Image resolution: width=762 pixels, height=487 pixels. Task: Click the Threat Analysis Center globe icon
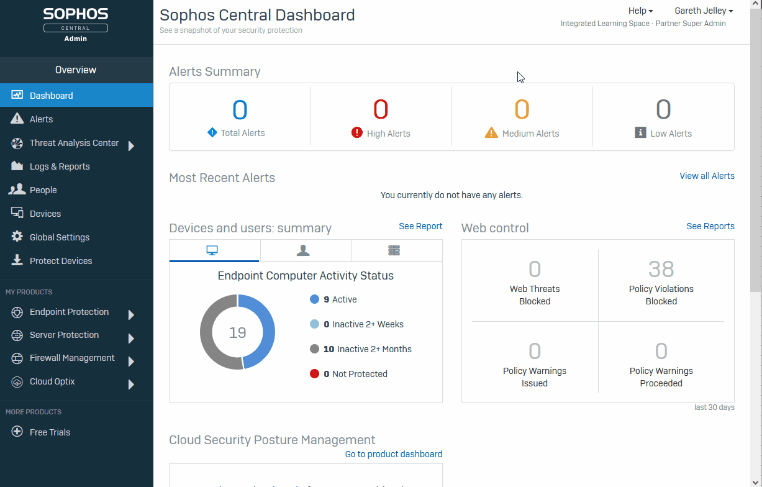(17, 143)
